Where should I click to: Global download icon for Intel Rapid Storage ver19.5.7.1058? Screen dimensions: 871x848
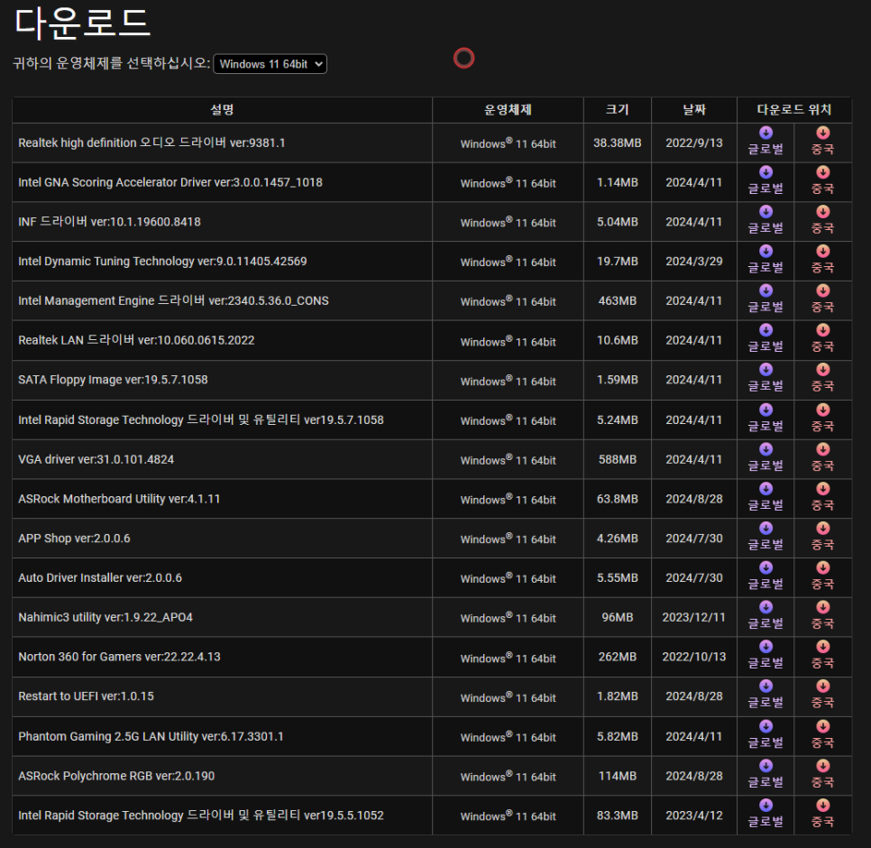pos(766,410)
